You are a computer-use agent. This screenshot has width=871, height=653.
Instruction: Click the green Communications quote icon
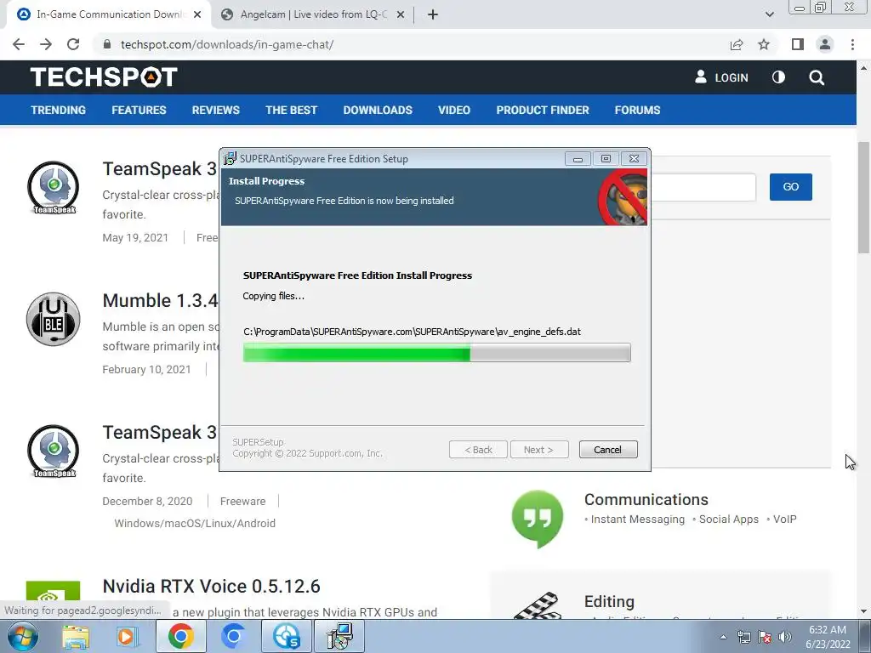(538, 518)
